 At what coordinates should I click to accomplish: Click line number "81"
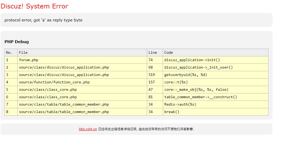pyautogui.click(x=155, y=97)
